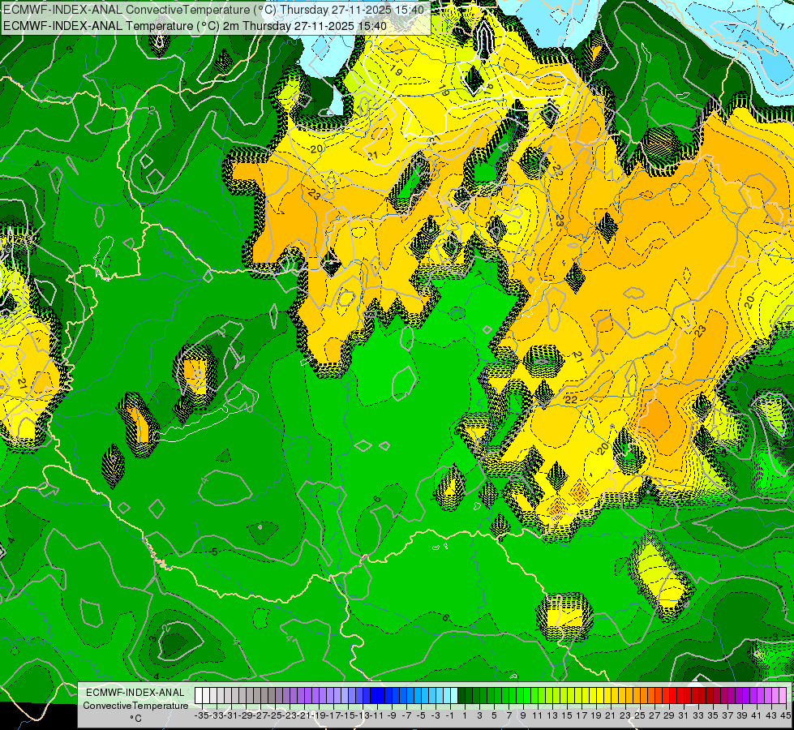Click the legend number 45
This screenshot has width=794, height=730.
click(785, 715)
